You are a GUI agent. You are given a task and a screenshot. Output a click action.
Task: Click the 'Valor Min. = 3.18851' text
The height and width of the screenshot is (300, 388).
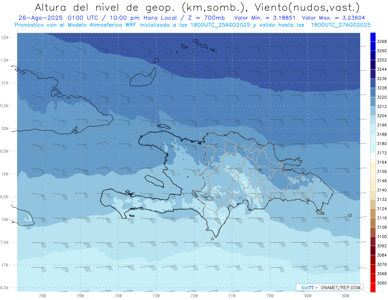(265, 18)
